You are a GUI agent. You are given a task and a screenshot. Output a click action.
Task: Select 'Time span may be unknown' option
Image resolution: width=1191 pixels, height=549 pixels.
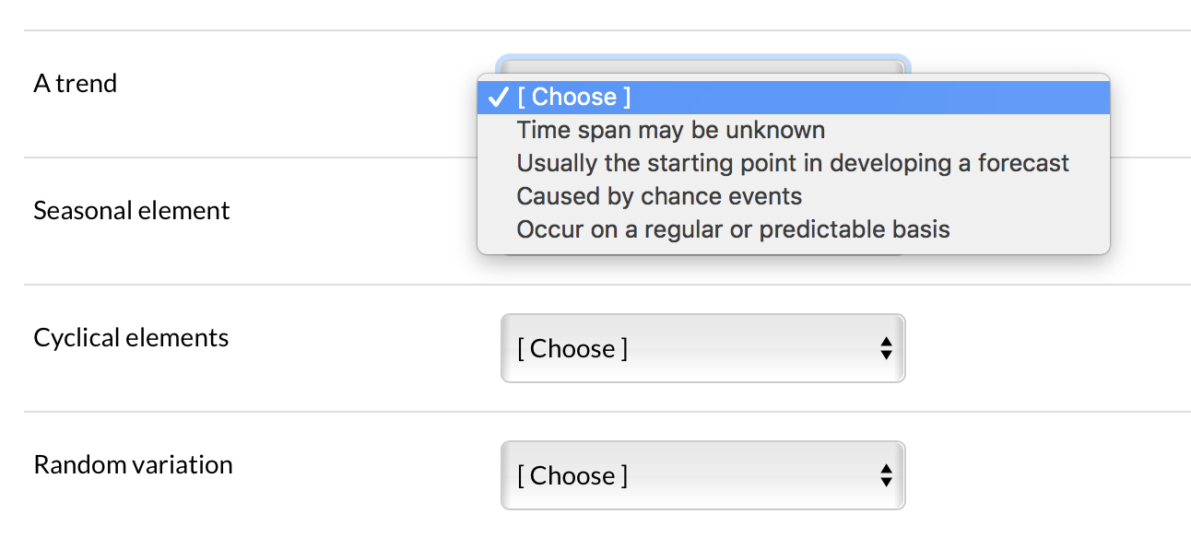(x=671, y=130)
